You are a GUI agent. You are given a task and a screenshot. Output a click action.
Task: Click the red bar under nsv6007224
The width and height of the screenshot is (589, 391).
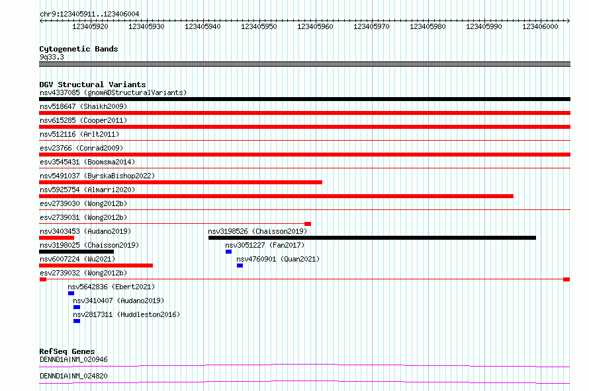point(96,266)
